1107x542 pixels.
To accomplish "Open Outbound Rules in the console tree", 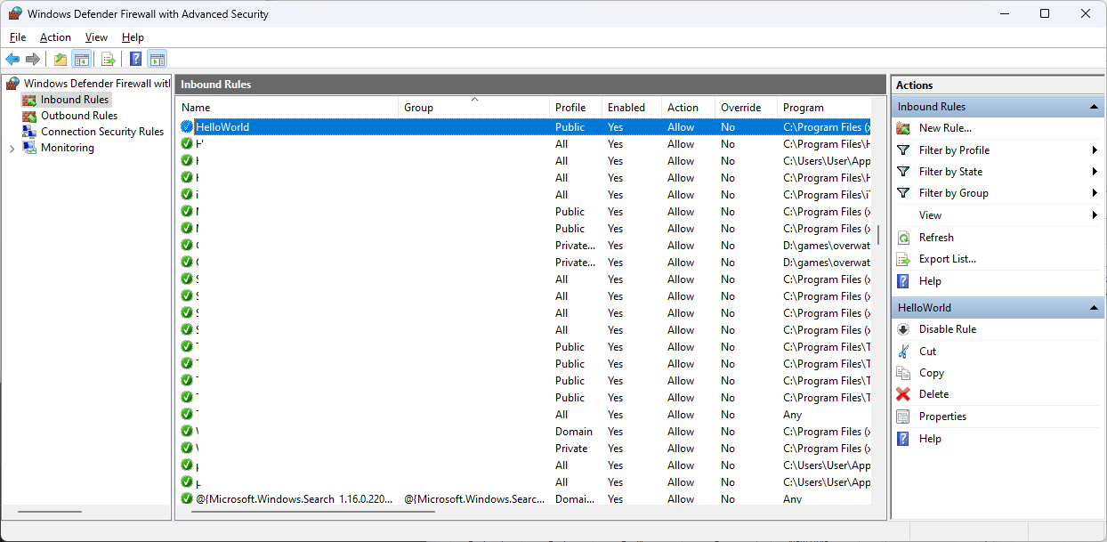I will [x=79, y=116].
